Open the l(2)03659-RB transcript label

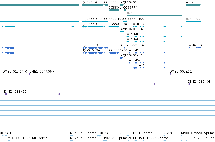coord(92,19)
